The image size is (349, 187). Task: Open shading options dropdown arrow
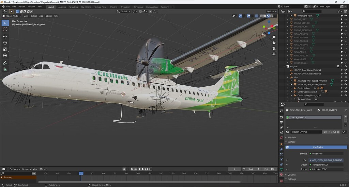[x=275, y=16]
